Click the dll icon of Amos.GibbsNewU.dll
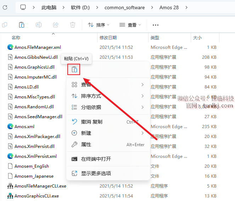Viewport: 235px width, 201px height. click(x=10, y=57)
